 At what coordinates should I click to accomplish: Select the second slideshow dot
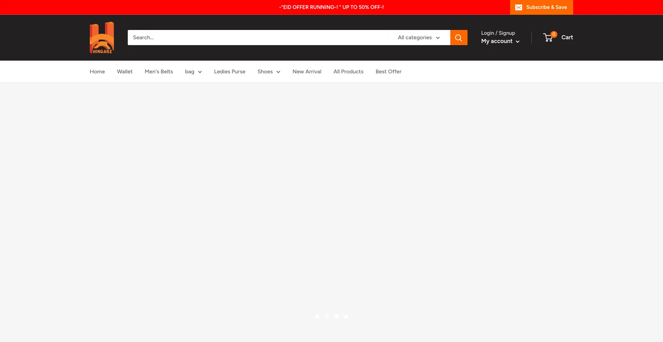click(x=327, y=317)
